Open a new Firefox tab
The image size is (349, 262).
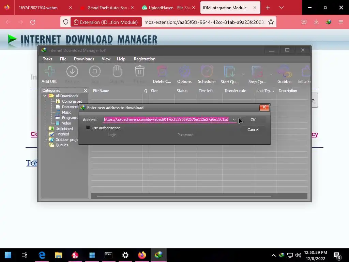click(x=268, y=8)
